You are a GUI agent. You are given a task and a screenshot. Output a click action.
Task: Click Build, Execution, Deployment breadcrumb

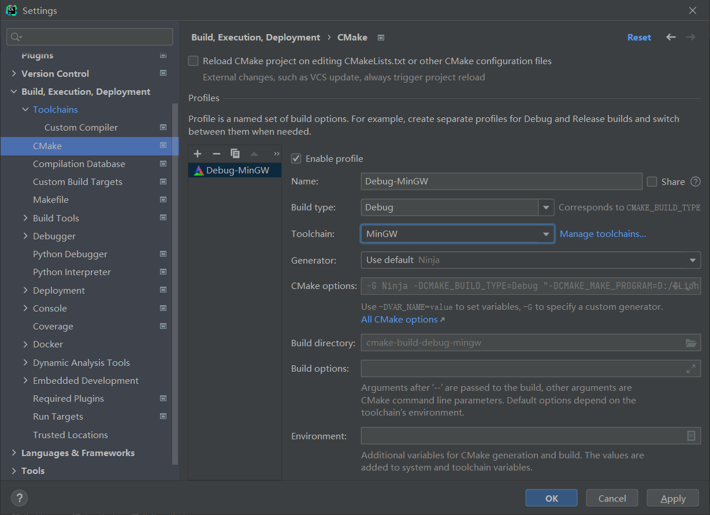(x=255, y=37)
